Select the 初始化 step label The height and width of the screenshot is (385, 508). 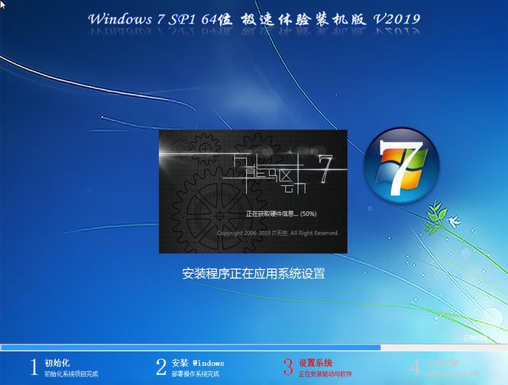(x=58, y=362)
